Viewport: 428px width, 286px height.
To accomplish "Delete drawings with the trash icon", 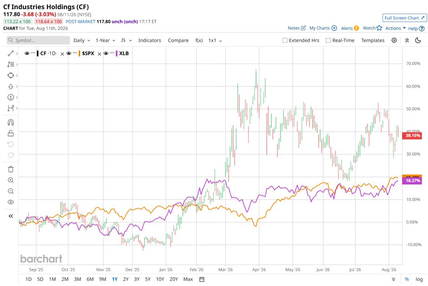I will click(x=10, y=169).
